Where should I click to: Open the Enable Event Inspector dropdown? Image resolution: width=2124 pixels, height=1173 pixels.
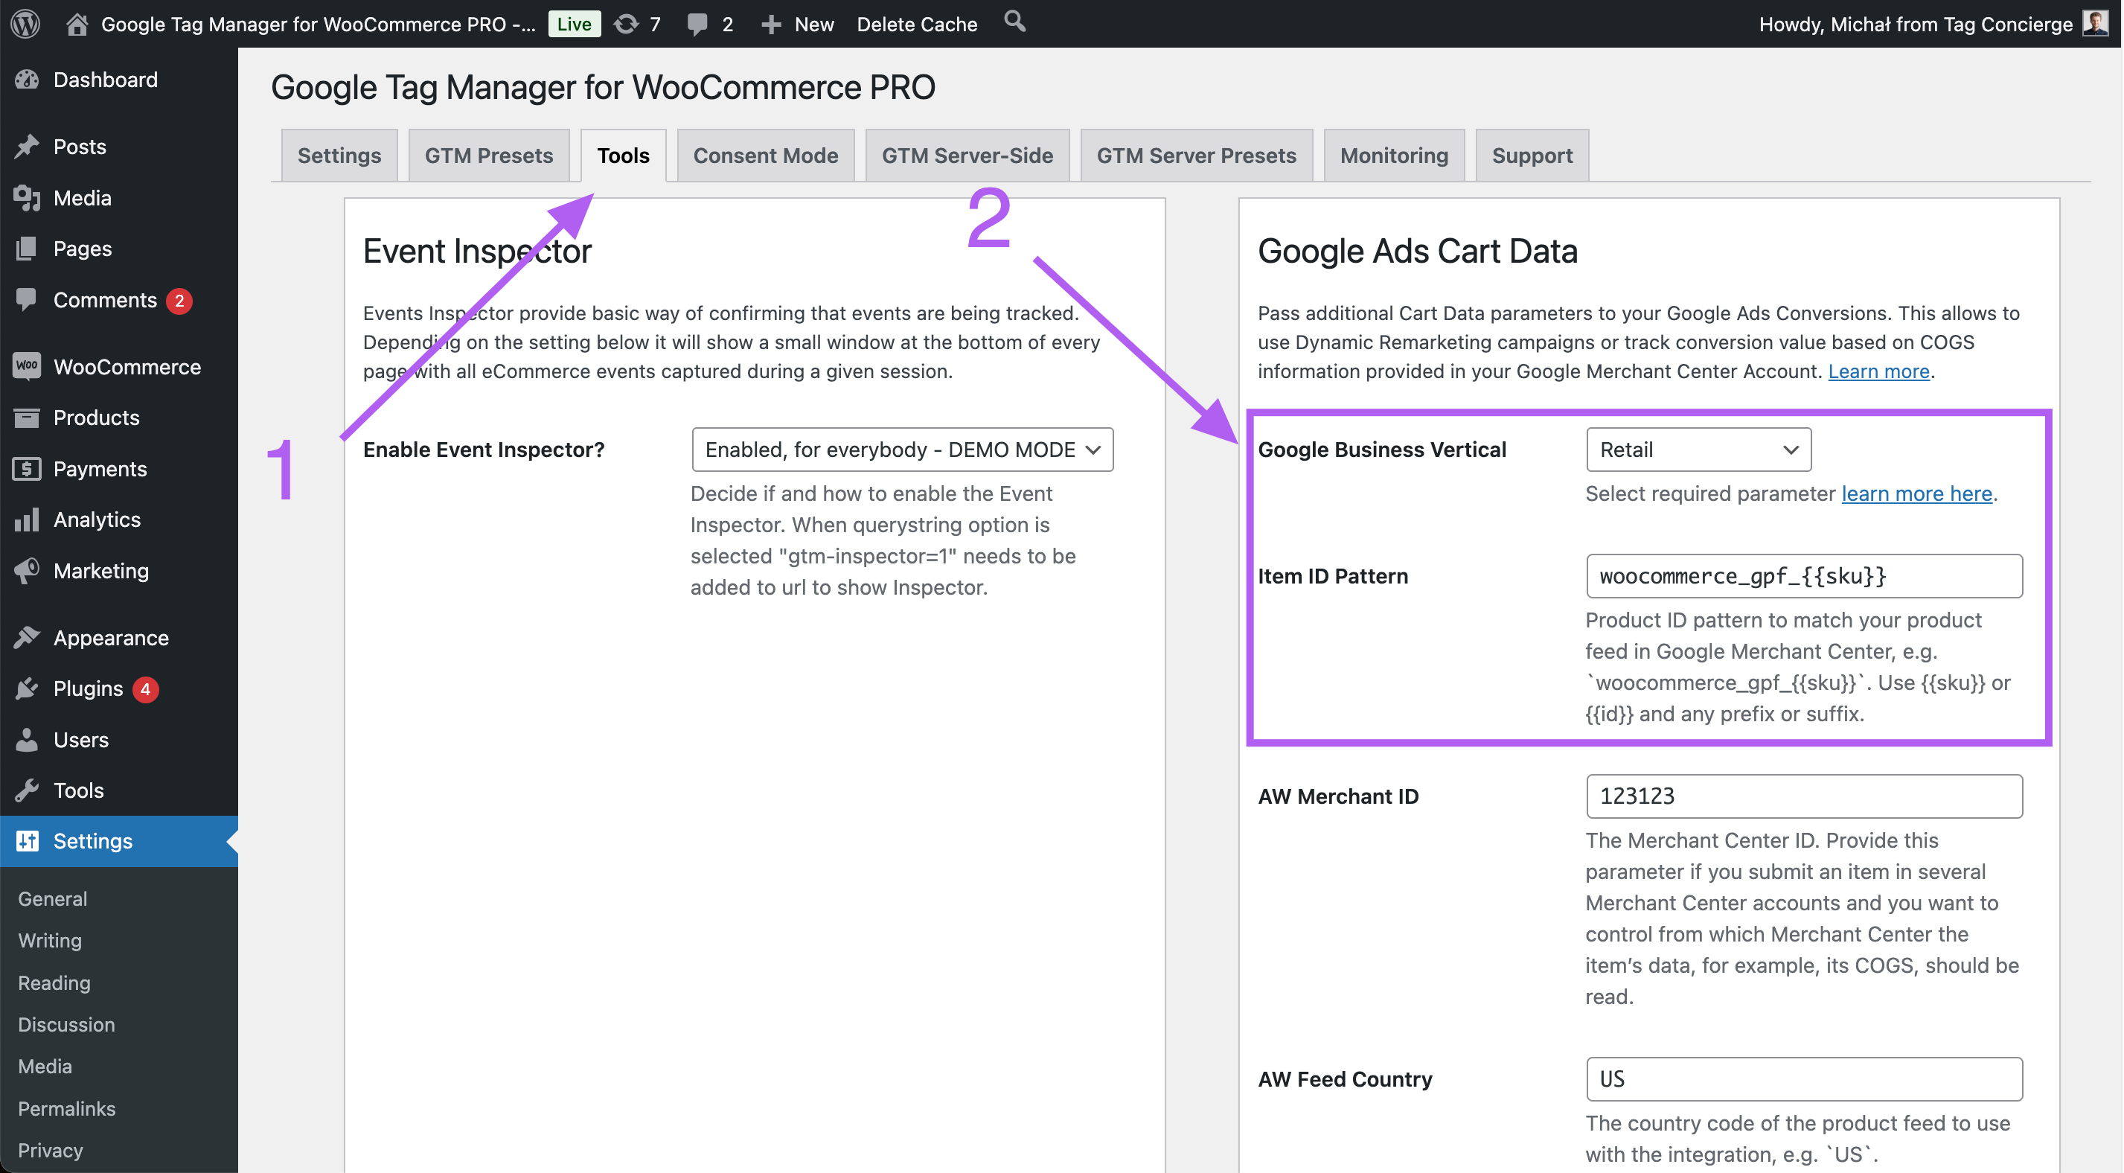[902, 450]
